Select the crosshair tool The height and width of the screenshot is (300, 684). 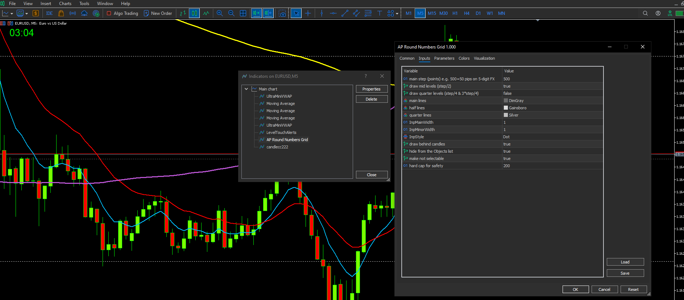tap(308, 13)
